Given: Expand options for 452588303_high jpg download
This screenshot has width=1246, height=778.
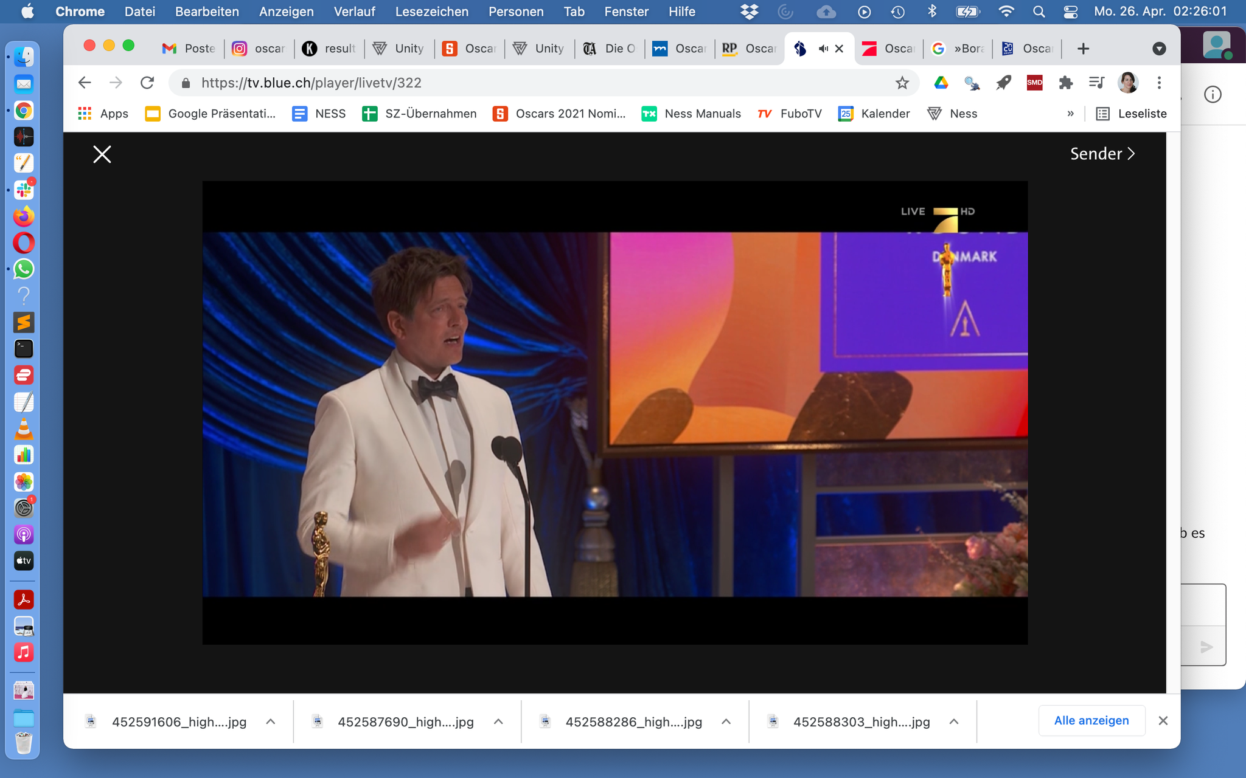Looking at the screenshot, I should (x=954, y=721).
